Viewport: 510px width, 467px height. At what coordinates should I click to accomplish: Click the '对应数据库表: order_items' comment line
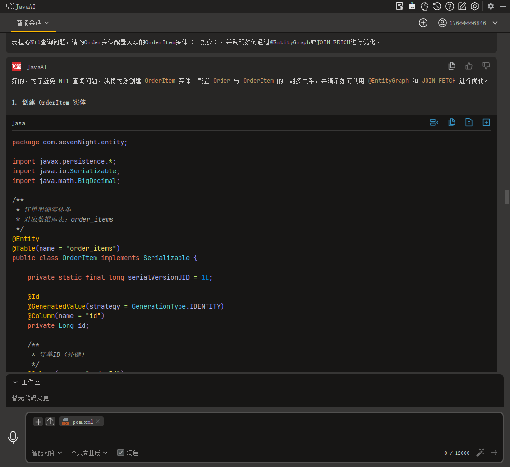(x=65, y=220)
